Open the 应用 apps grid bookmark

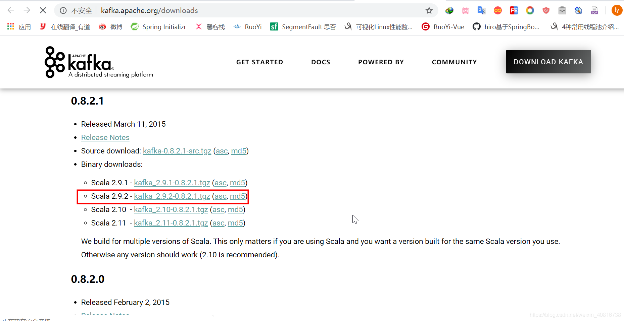(19, 27)
